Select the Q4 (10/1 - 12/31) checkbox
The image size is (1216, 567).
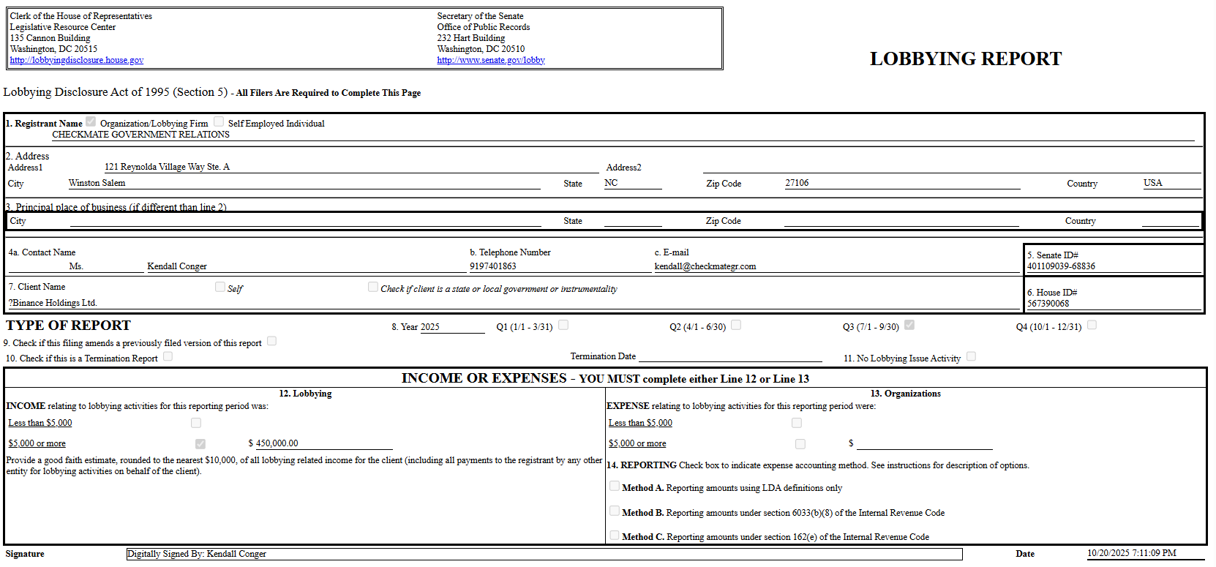click(x=1092, y=325)
